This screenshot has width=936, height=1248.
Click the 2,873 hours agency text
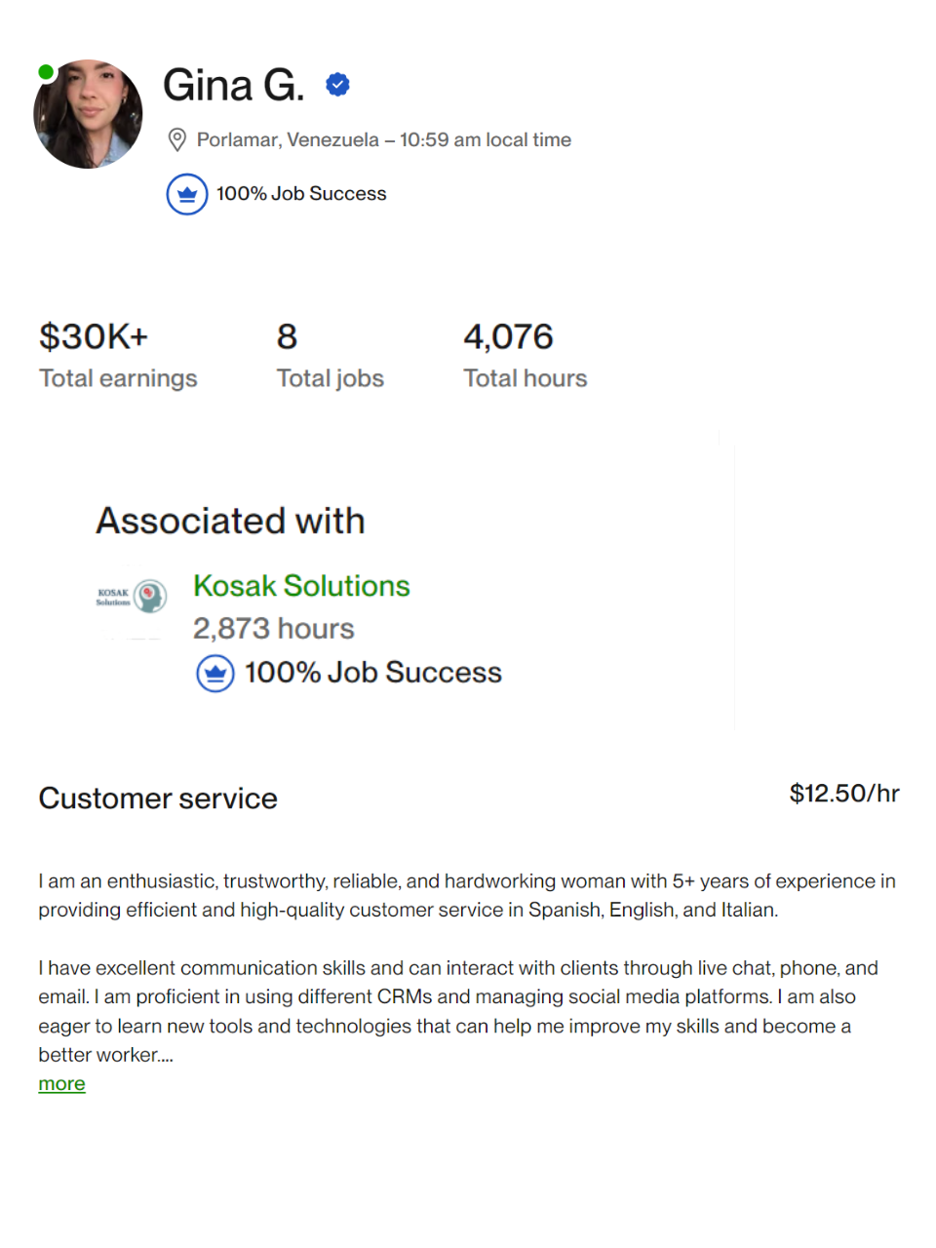pyautogui.click(x=273, y=629)
